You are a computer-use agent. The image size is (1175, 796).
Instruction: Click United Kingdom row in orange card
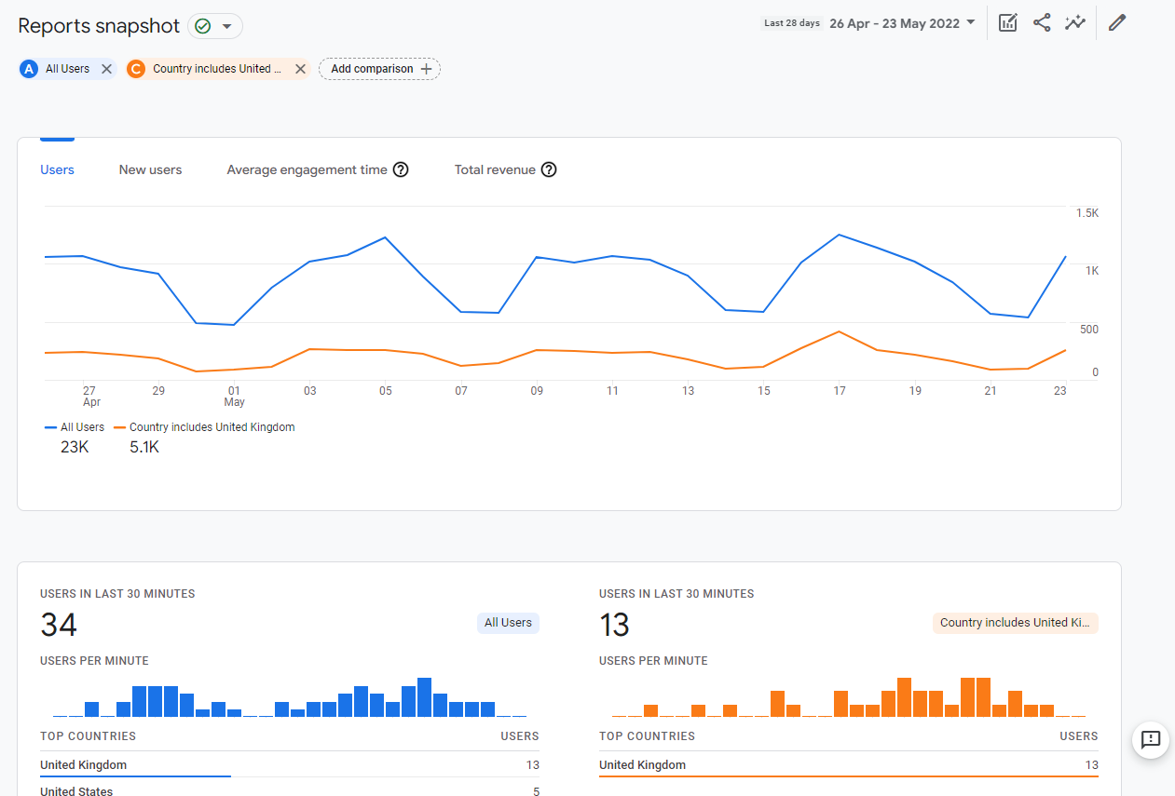642,765
